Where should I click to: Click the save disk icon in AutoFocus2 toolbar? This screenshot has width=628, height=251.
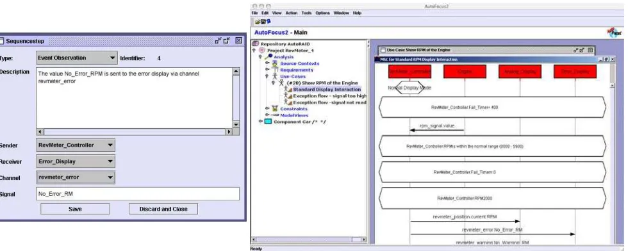click(x=263, y=22)
